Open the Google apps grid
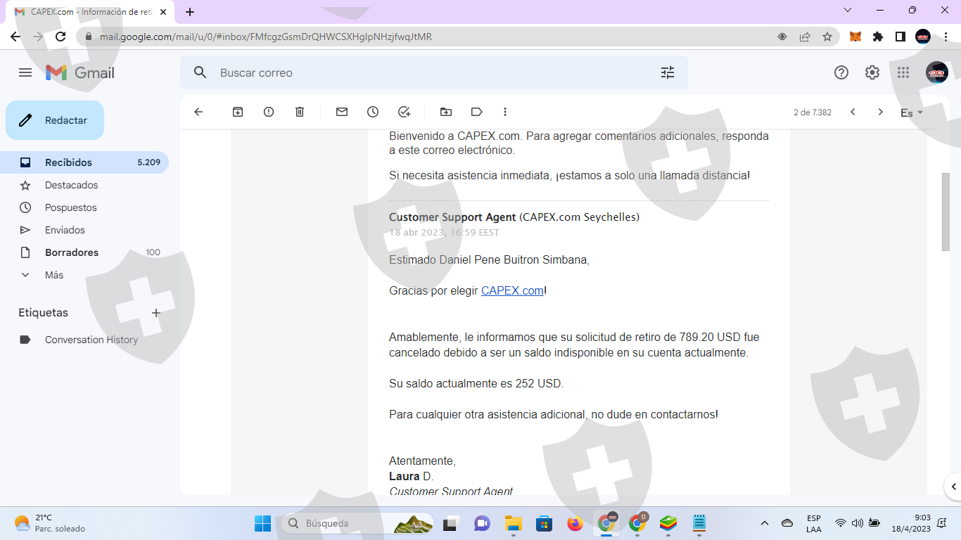The height and width of the screenshot is (540, 961). tap(903, 72)
